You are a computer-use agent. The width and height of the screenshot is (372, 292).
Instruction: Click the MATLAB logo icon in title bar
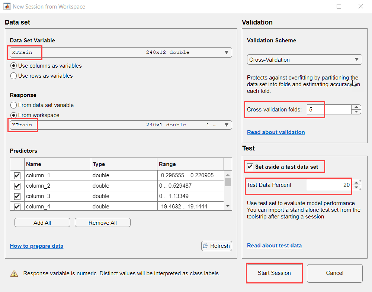7,6
